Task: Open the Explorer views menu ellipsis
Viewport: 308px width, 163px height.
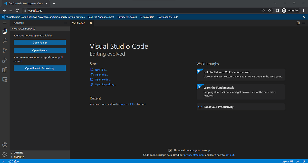Action: [65, 23]
